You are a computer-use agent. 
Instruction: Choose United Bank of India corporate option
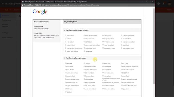pyautogui.click(x=66, y=51)
